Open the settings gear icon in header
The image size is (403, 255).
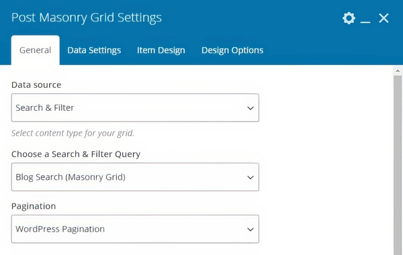pyautogui.click(x=349, y=18)
